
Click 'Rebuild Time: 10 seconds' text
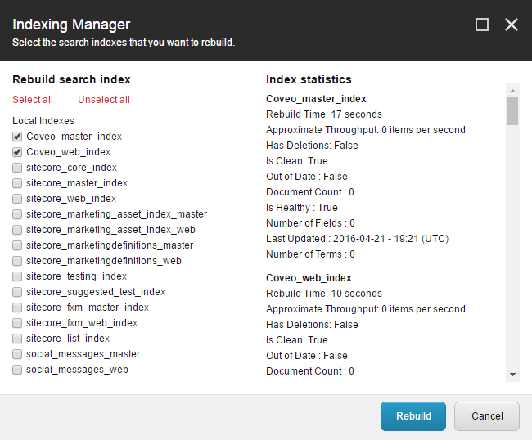click(x=323, y=294)
